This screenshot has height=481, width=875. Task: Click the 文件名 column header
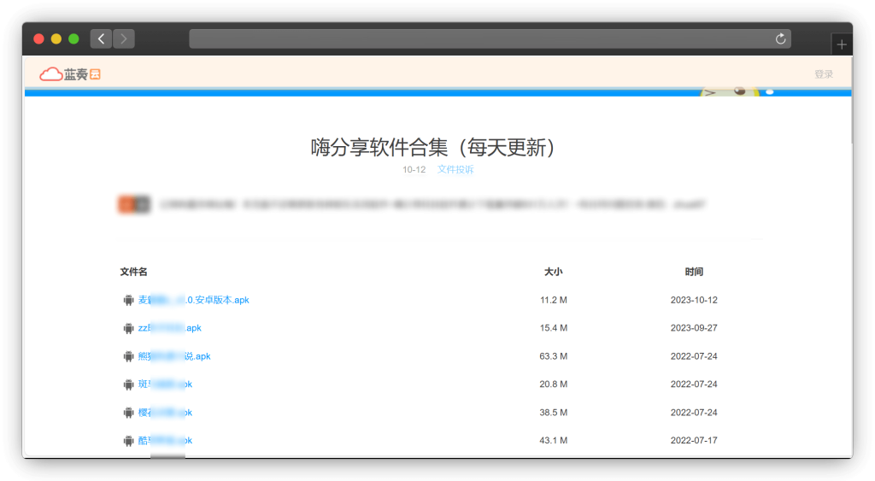pos(133,272)
